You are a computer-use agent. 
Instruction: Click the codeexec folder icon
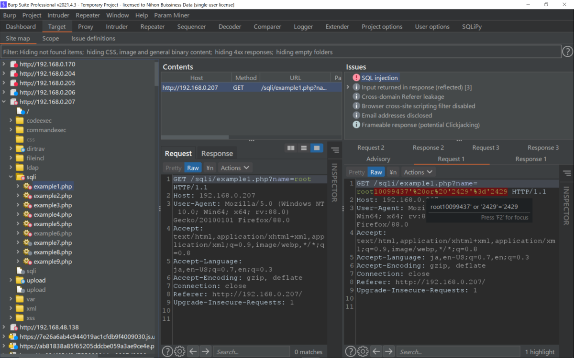tap(20, 121)
